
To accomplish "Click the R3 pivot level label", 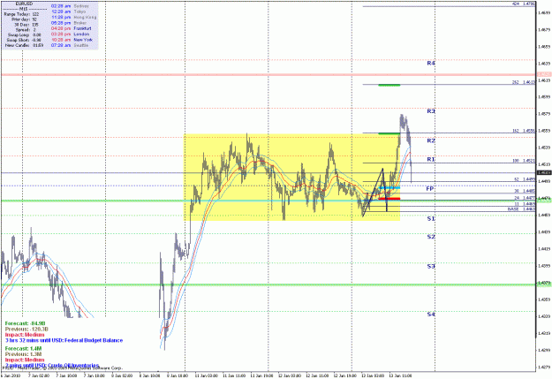I will point(431,111).
